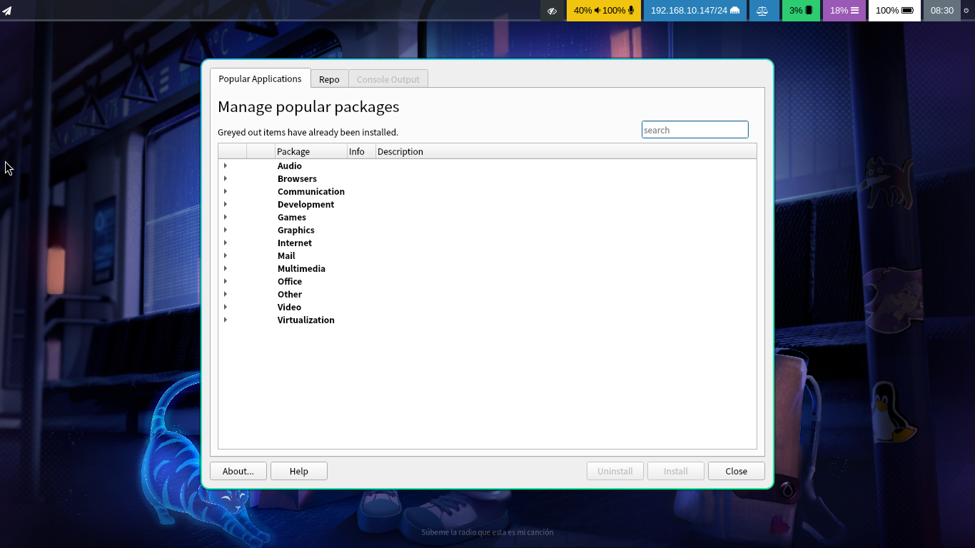Expand the Development category arrow
Image resolution: width=975 pixels, height=548 pixels.
tap(226, 204)
